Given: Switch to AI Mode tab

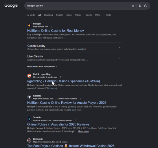Looking at the screenshot, I should 31,15.
